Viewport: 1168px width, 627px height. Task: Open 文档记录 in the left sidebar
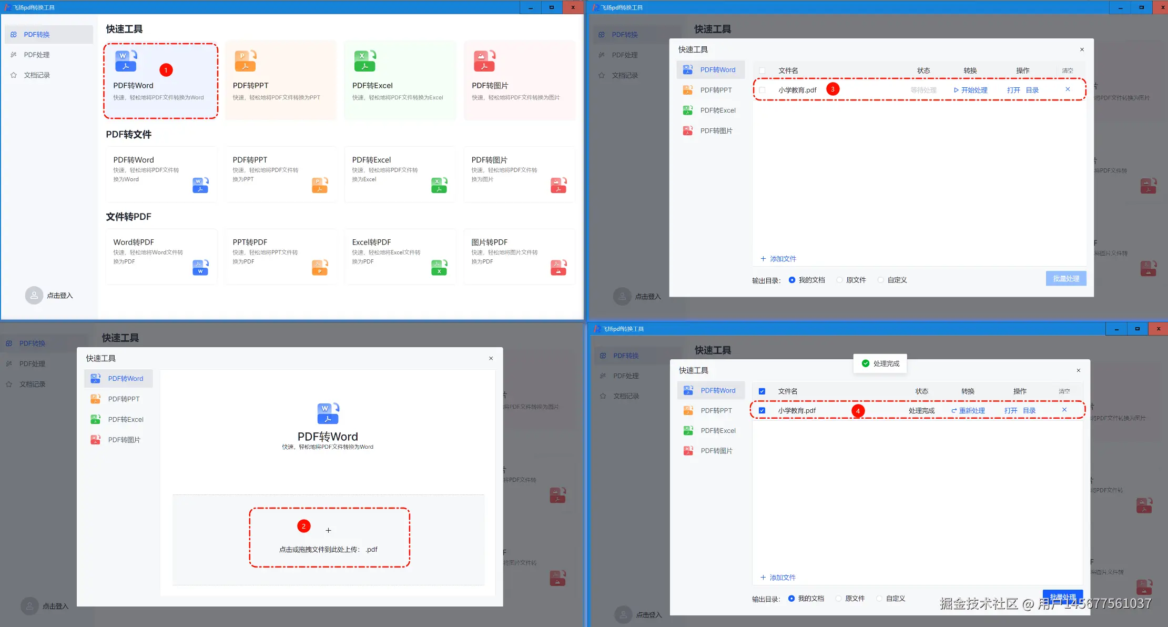pyautogui.click(x=36, y=75)
